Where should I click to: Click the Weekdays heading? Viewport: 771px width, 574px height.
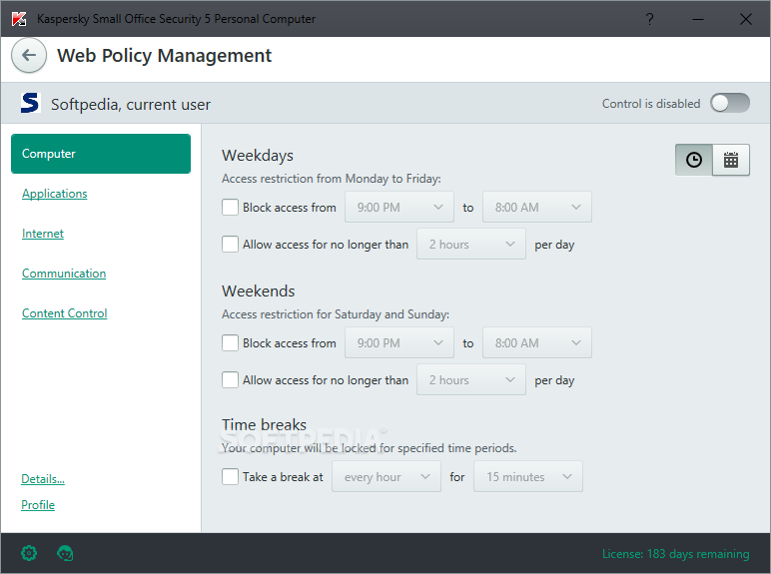258,156
